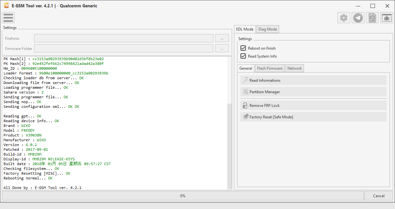Click the log vertical scrollbar
The image size is (395, 209).
pyautogui.click(x=230, y=146)
